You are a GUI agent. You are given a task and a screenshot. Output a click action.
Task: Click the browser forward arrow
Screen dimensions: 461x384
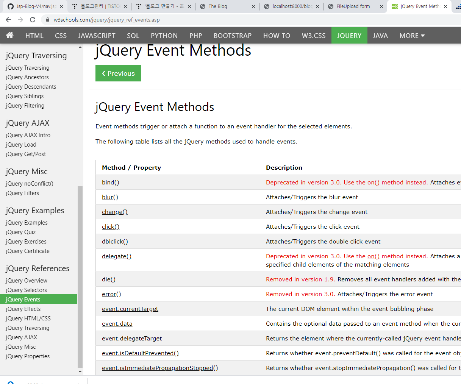pyautogui.click(x=20, y=20)
